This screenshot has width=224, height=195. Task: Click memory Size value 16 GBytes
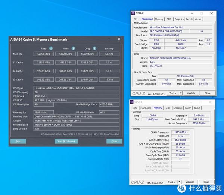(152, 119)
